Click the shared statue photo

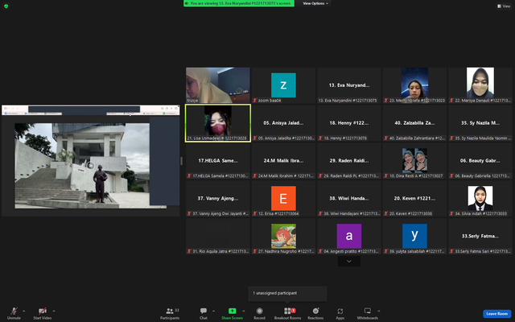click(x=82, y=166)
